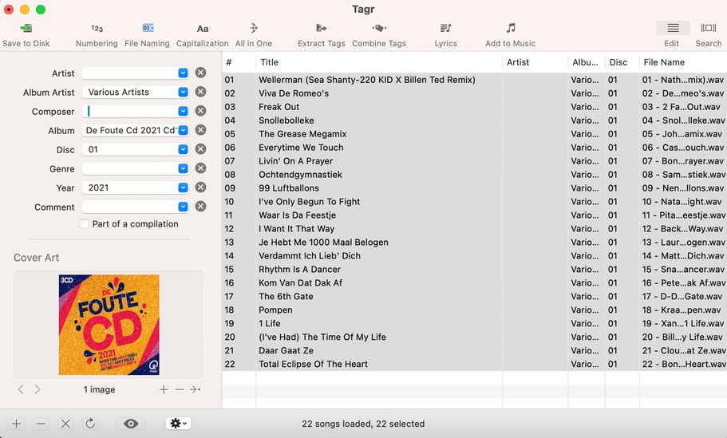Open the Lyrics tool
Image resolution: width=727 pixels, height=438 pixels.
click(445, 28)
